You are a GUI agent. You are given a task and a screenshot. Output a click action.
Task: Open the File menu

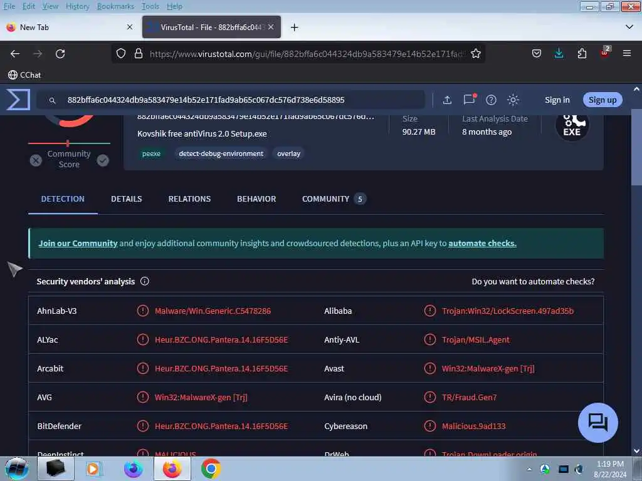[9, 6]
